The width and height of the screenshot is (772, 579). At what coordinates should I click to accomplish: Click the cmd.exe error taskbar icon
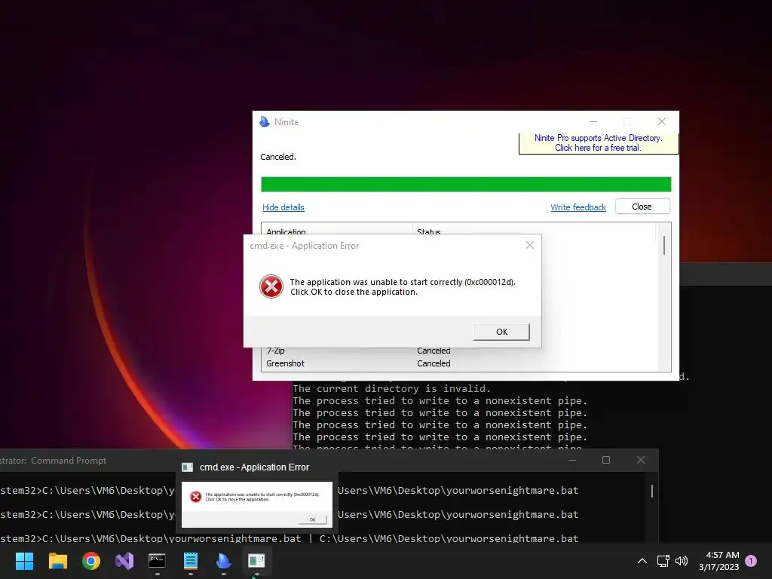(256, 561)
